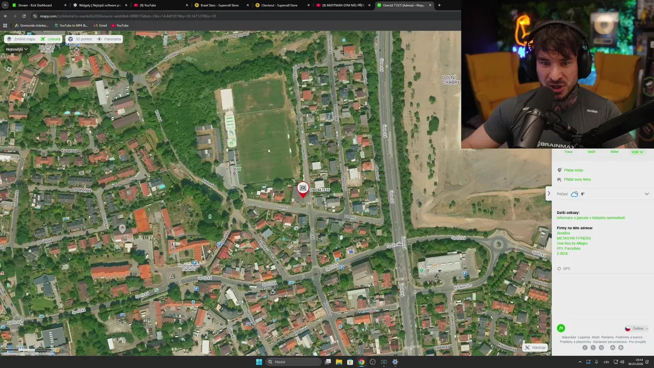Click the volume icon in system tray
This screenshot has width=654, height=368.
pos(622,362)
